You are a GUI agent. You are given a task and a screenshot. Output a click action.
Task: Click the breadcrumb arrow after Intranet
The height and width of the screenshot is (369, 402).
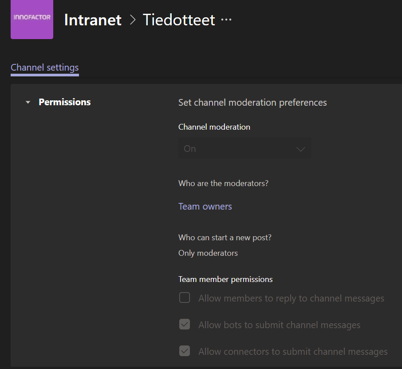[x=132, y=20]
